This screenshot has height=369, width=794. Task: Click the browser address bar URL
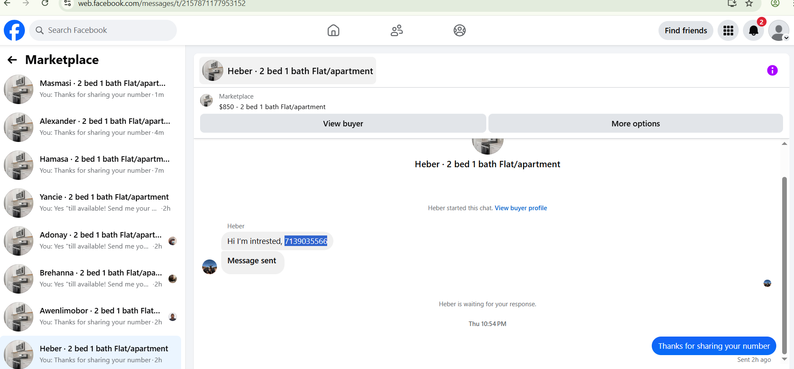point(162,4)
